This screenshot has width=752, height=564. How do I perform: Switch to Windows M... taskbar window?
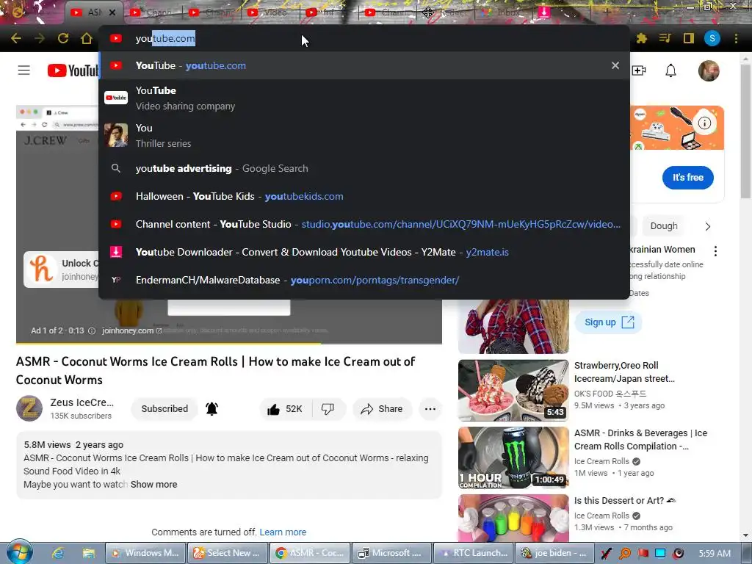[145, 553]
